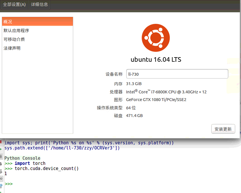The image size is (241, 193).
Task: Click the device name field ll-730
Action: coord(177,74)
